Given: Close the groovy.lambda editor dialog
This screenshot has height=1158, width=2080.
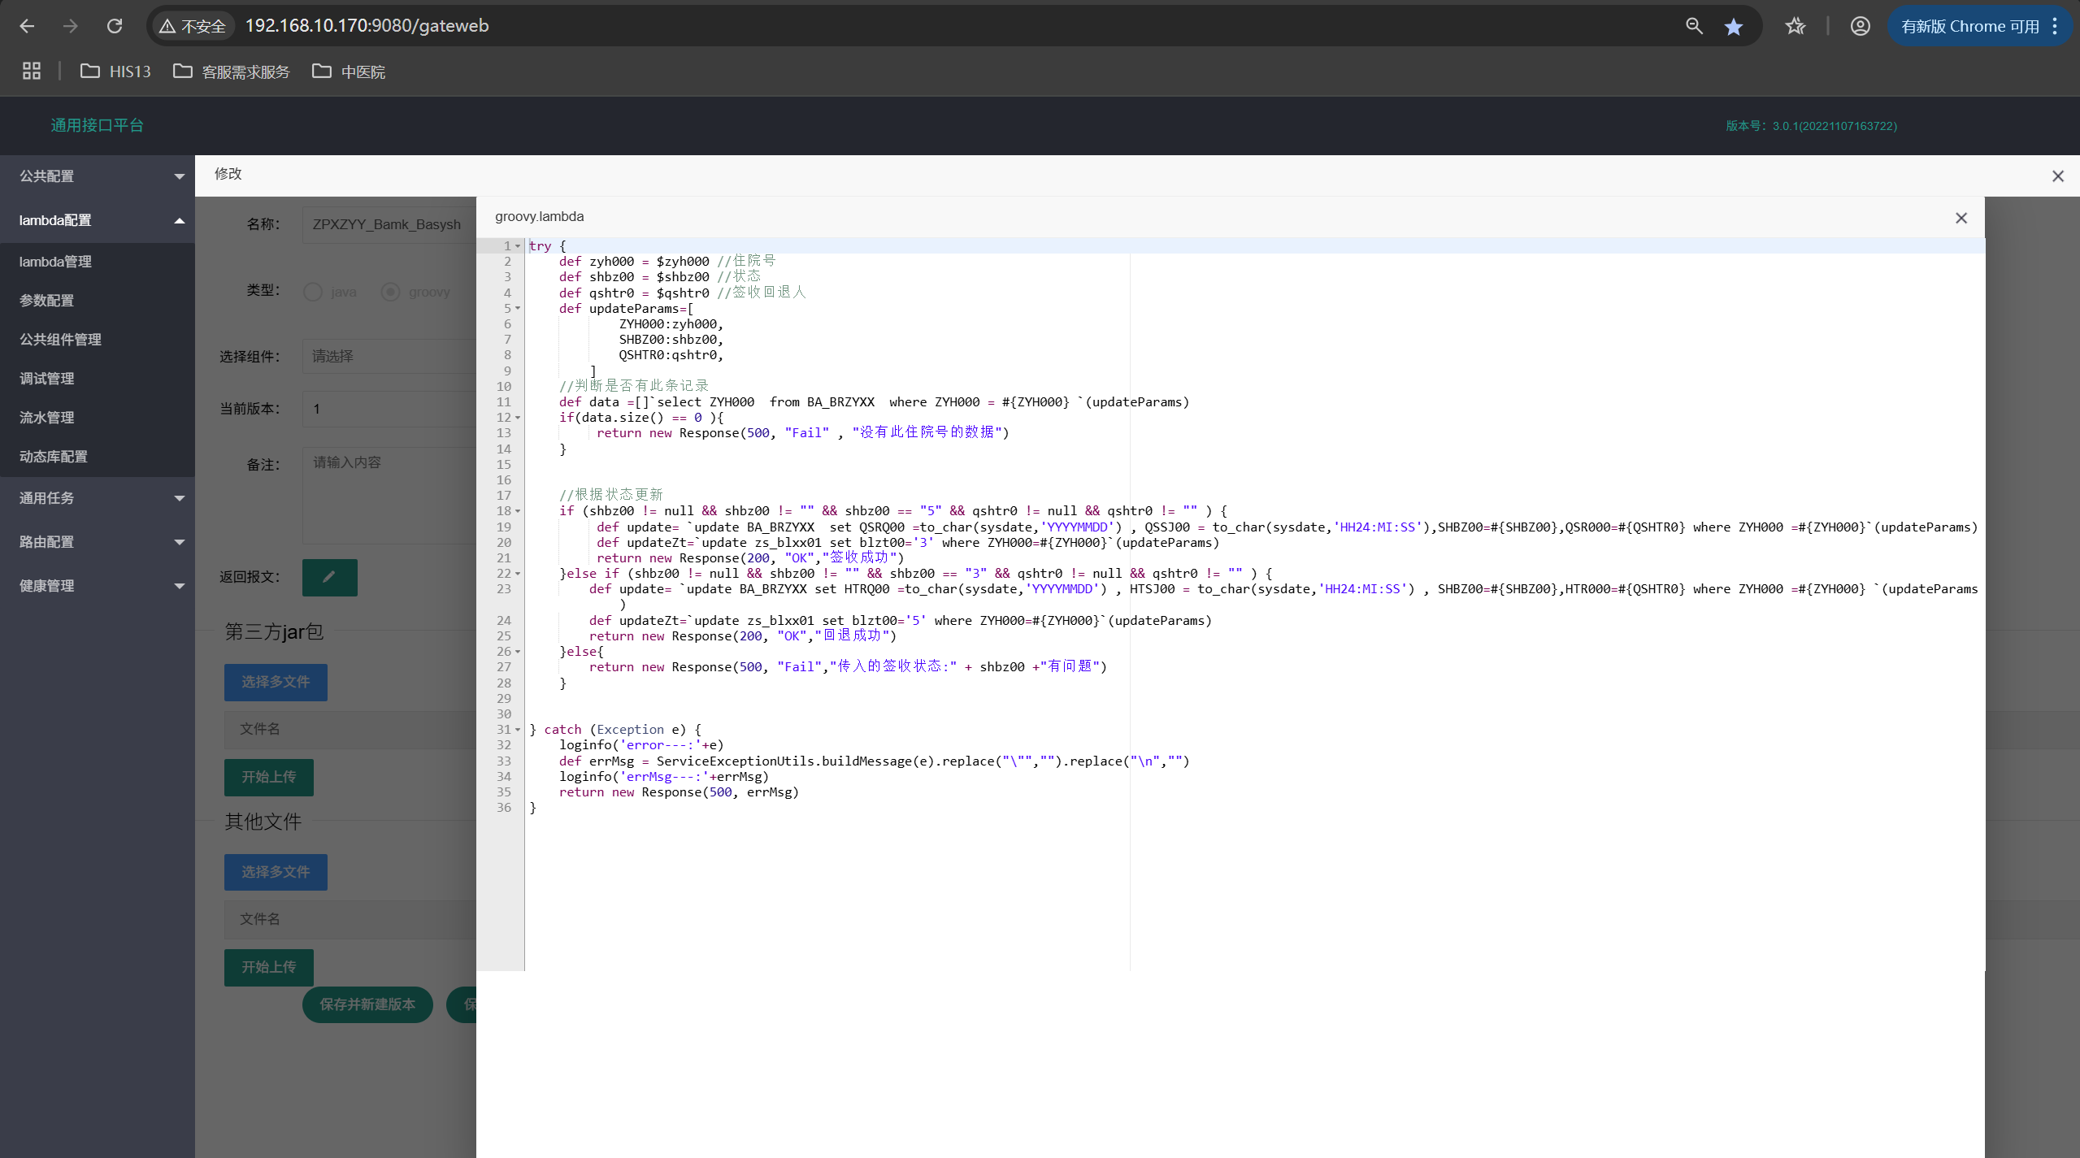Looking at the screenshot, I should point(1961,218).
